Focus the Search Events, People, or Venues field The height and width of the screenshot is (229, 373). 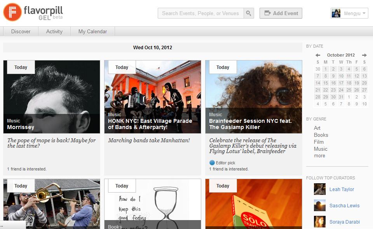pos(200,13)
